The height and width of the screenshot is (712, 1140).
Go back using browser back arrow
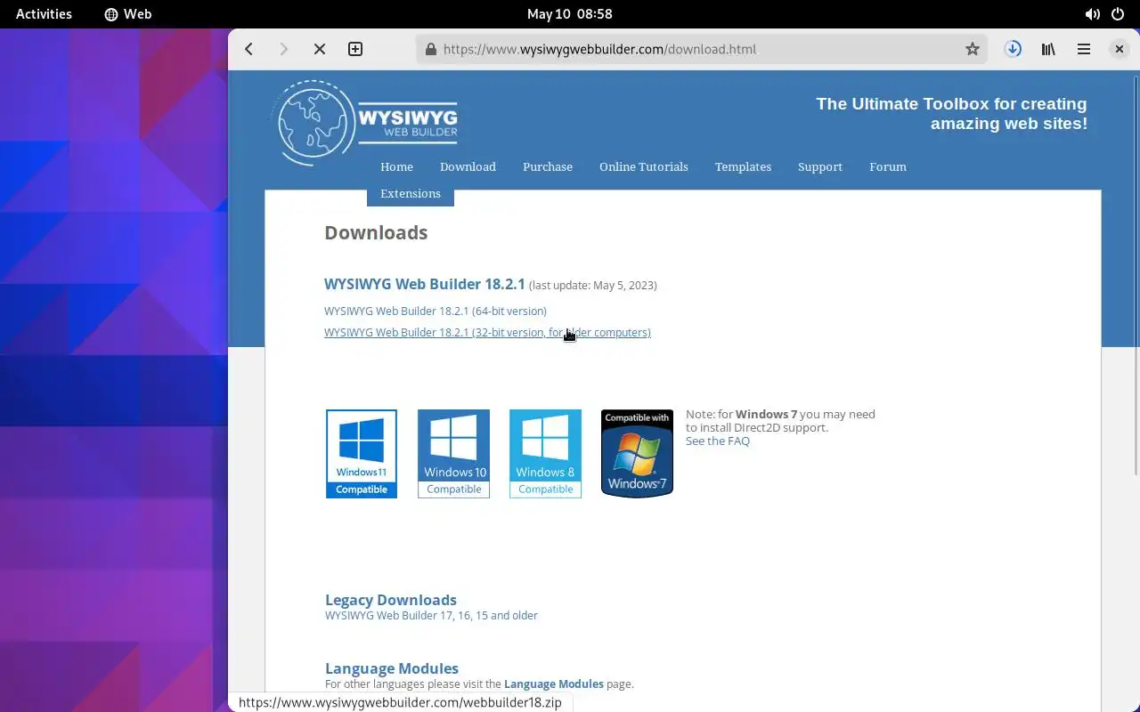[x=249, y=49]
